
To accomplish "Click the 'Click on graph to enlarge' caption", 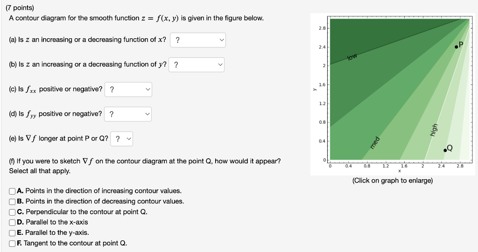I will [x=392, y=181].
